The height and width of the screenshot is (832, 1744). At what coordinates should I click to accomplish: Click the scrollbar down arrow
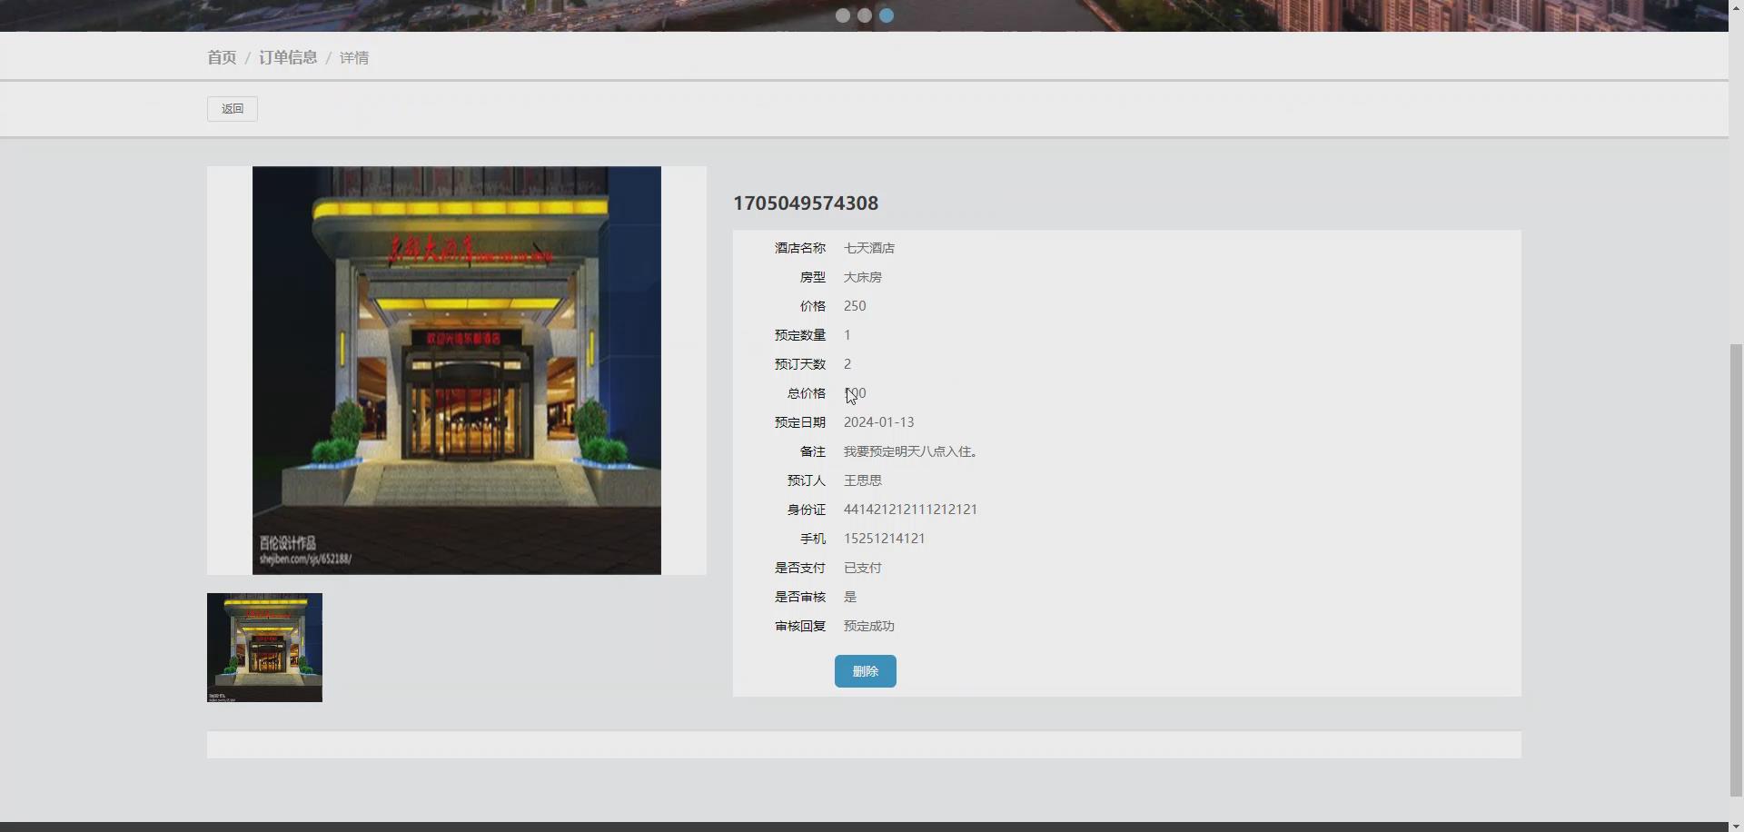[x=1736, y=826]
